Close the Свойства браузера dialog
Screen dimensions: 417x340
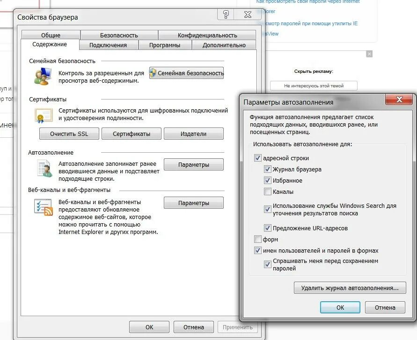click(248, 14)
